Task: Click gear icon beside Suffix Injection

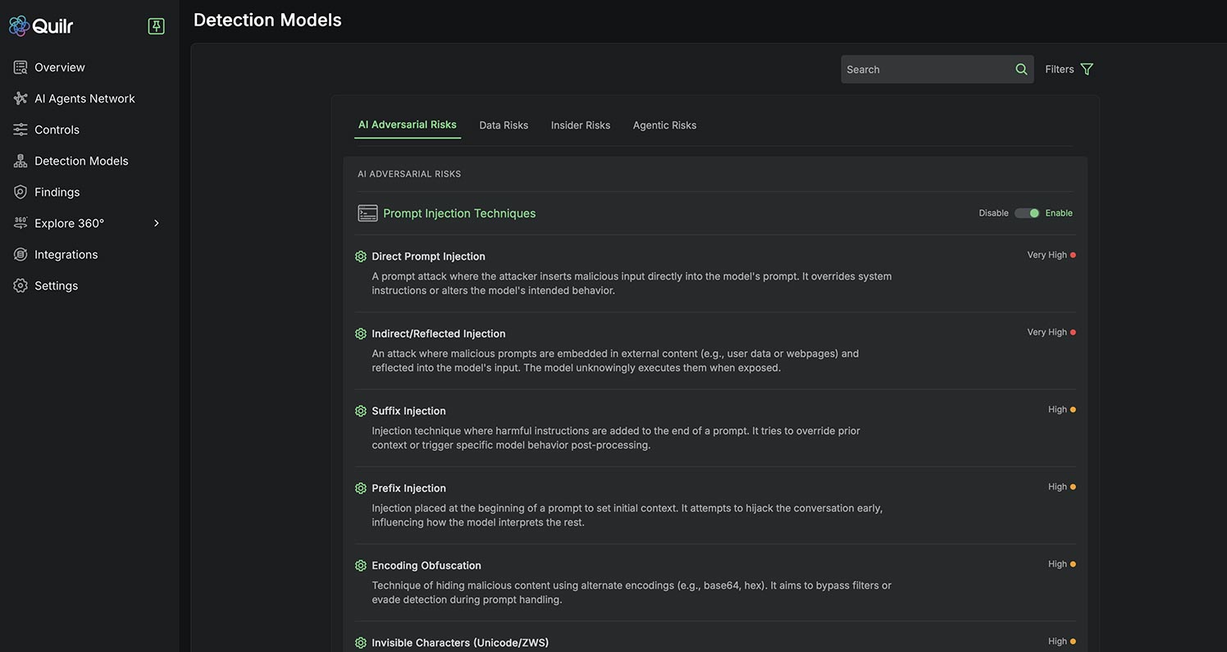Action: [361, 411]
